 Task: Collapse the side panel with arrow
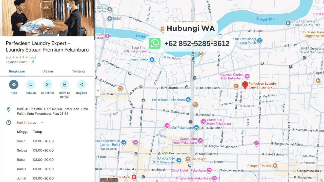point(98,91)
